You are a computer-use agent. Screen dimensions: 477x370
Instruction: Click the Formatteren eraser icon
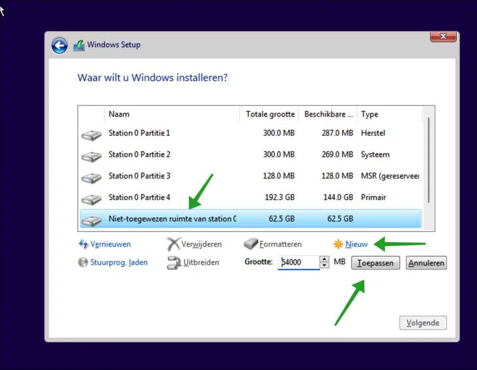(x=251, y=244)
